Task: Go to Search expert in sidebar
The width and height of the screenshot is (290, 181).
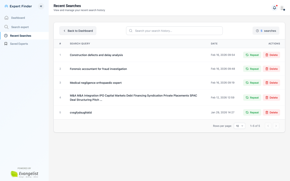Action: click(x=20, y=27)
